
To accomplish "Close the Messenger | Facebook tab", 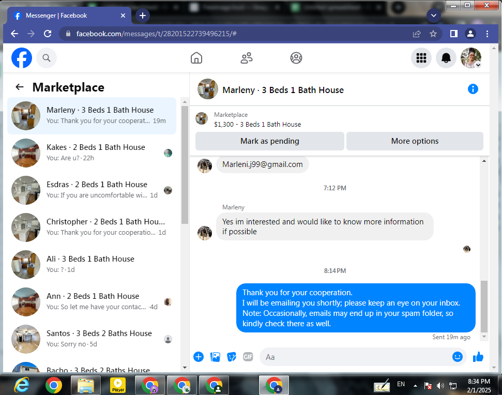I will click(123, 16).
